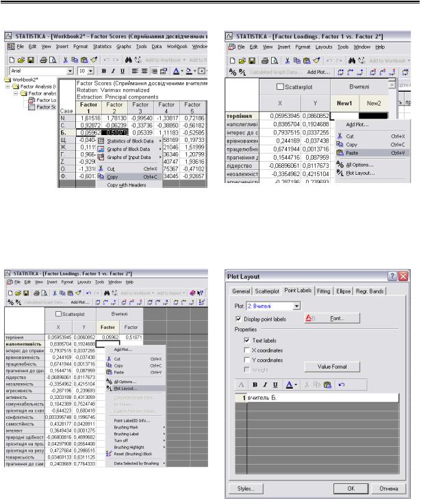Click the fill color bucket swatch in Workbook2 toolbar
The height and width of the screenshot is (499, 421).
point(189,71)
